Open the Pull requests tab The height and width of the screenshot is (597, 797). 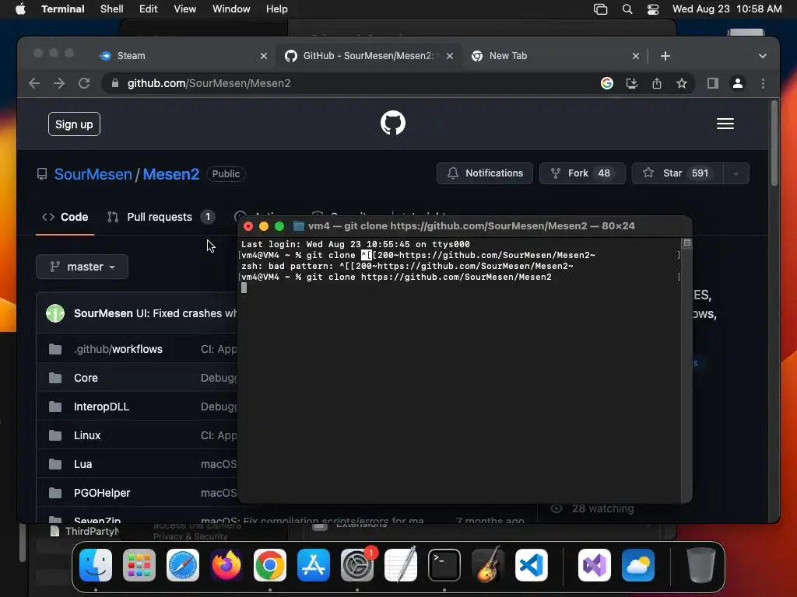coord(160,217)
